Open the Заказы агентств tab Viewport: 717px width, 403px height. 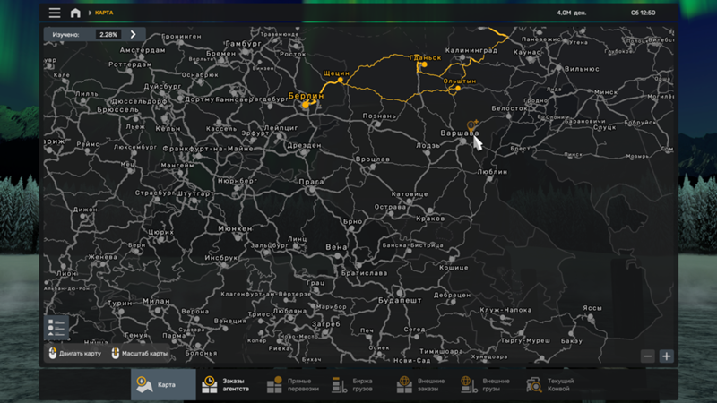click(224, 384)
